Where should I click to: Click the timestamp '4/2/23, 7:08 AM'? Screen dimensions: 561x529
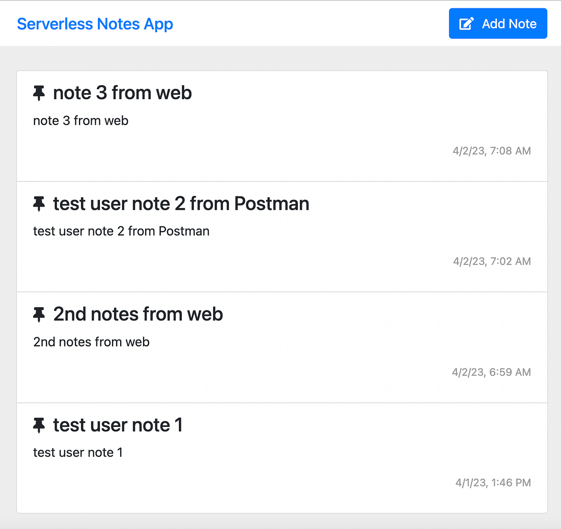click(492, 151)
